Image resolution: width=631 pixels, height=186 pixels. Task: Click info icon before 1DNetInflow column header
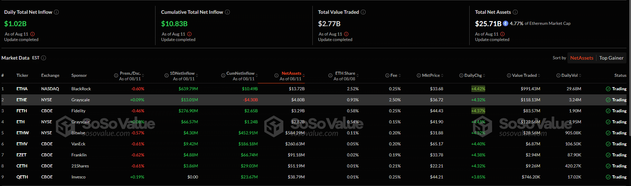167,75
